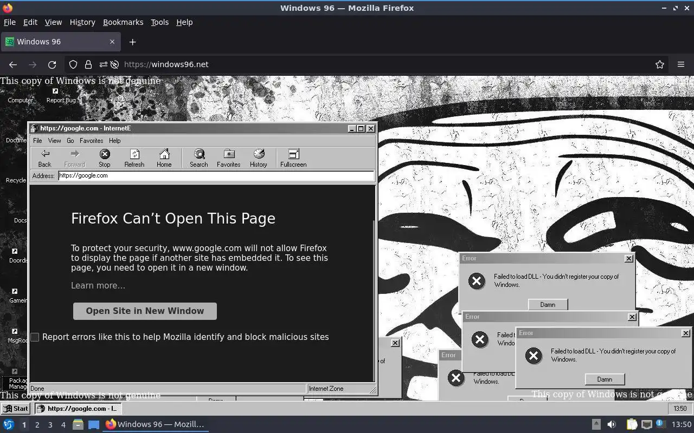This screenshot has height=433, width=694.
Task: Switch to workspace 2
Action: click(x=37, y=425)
